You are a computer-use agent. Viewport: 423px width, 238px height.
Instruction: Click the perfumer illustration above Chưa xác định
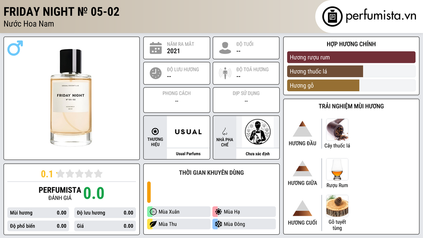(258, 132)
